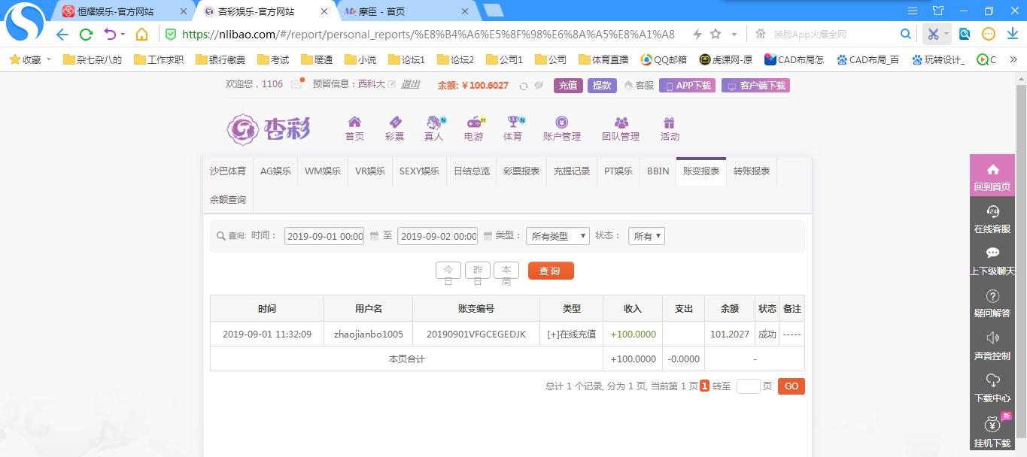Open 团队管理 team management icon

point(621,123)
